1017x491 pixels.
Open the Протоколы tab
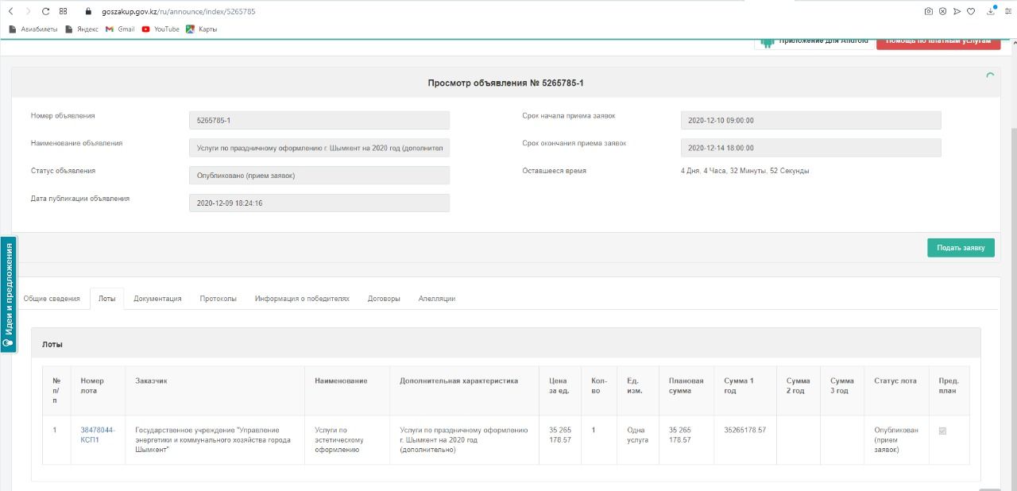click(218, 299)
